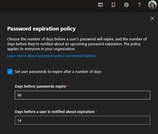Uncheck the password expiration checkbox

(10, 71)
